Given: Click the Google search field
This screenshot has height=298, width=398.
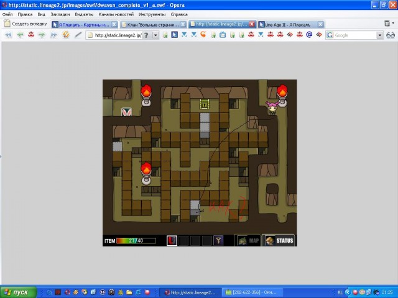Looking at the screenshot, I should click(354, 35).
